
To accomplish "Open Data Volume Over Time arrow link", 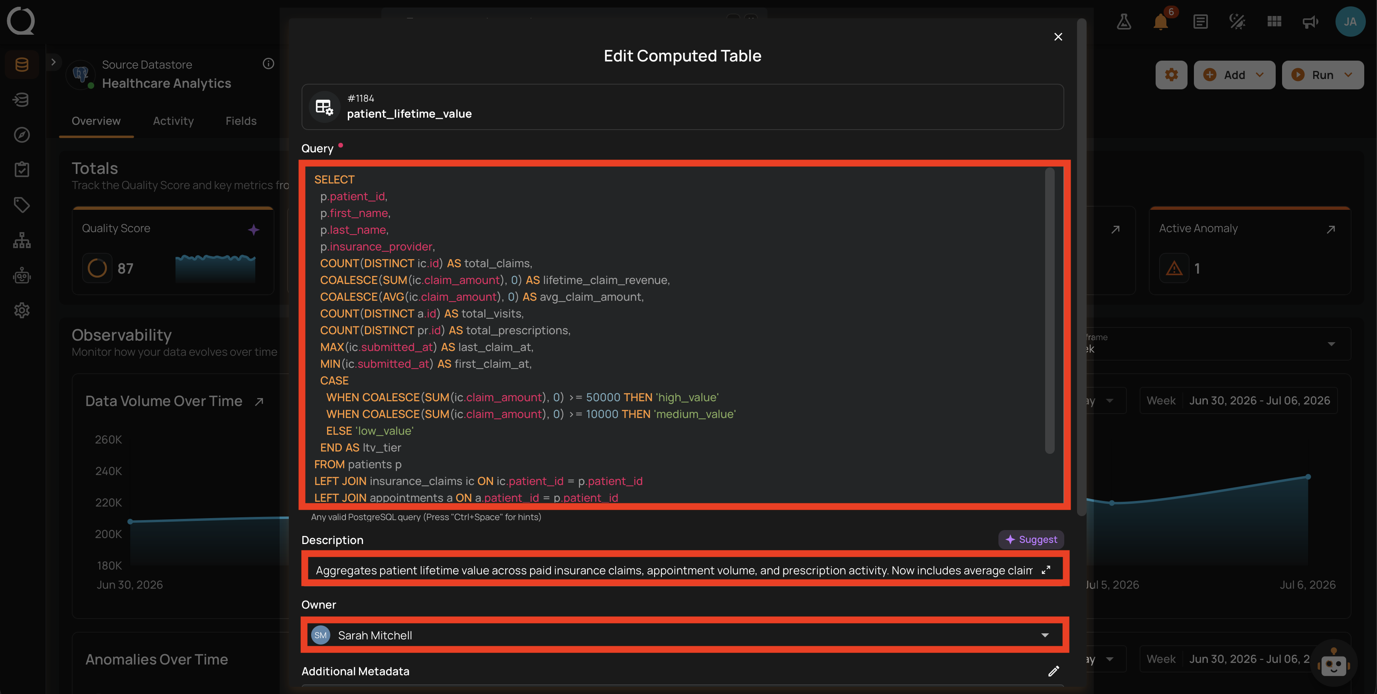I will 259,402.
